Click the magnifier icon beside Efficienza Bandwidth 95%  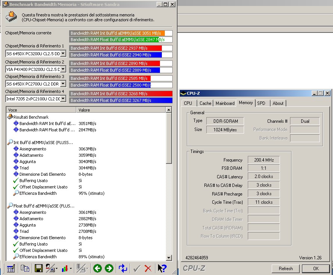pos(16,193)
